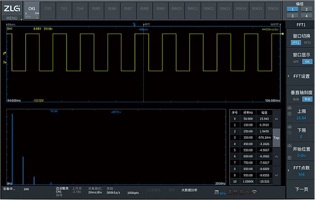Select the 上限 upper limit value 16.84
This screenshot has height=200, width=315.
[301, 118]
